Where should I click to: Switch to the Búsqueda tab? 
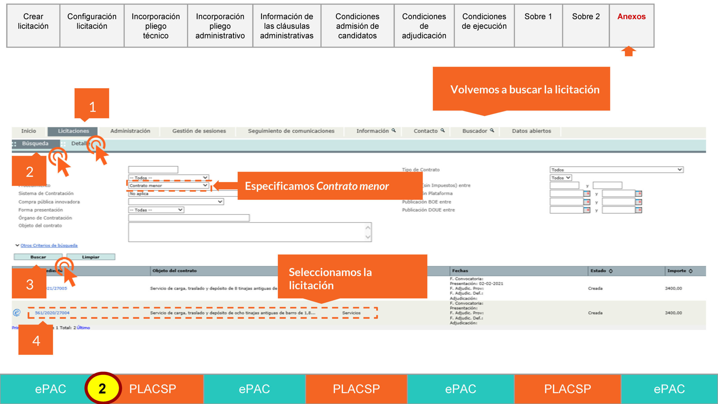[35, 143]
